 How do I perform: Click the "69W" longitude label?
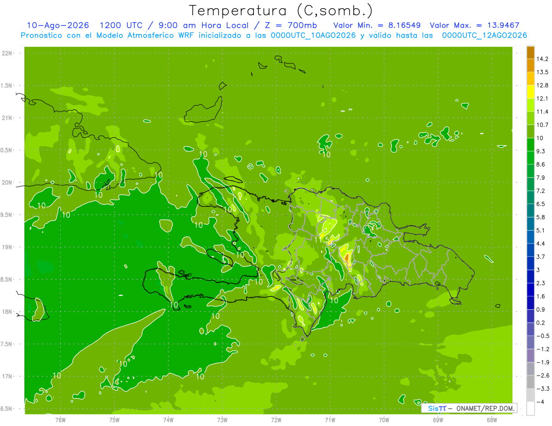tap(438, 420)
